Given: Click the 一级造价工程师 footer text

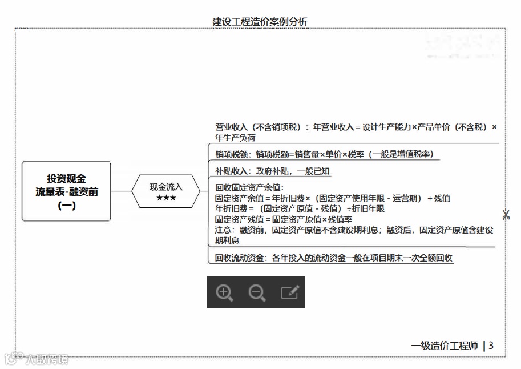Looking at the screenshot, I should coord(444,346).
